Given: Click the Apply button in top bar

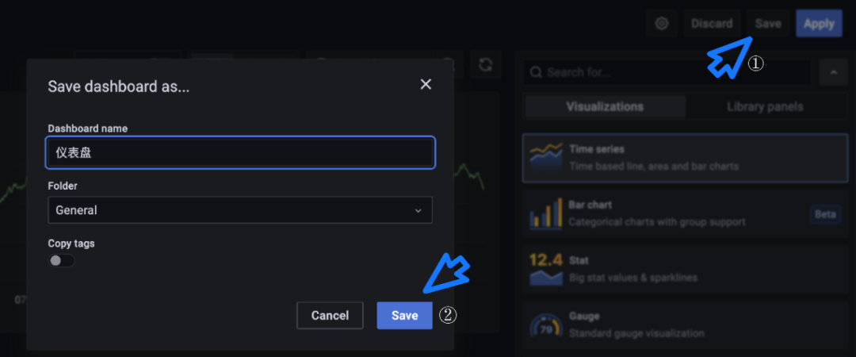Looking at the screenshot, I should 819,24.
